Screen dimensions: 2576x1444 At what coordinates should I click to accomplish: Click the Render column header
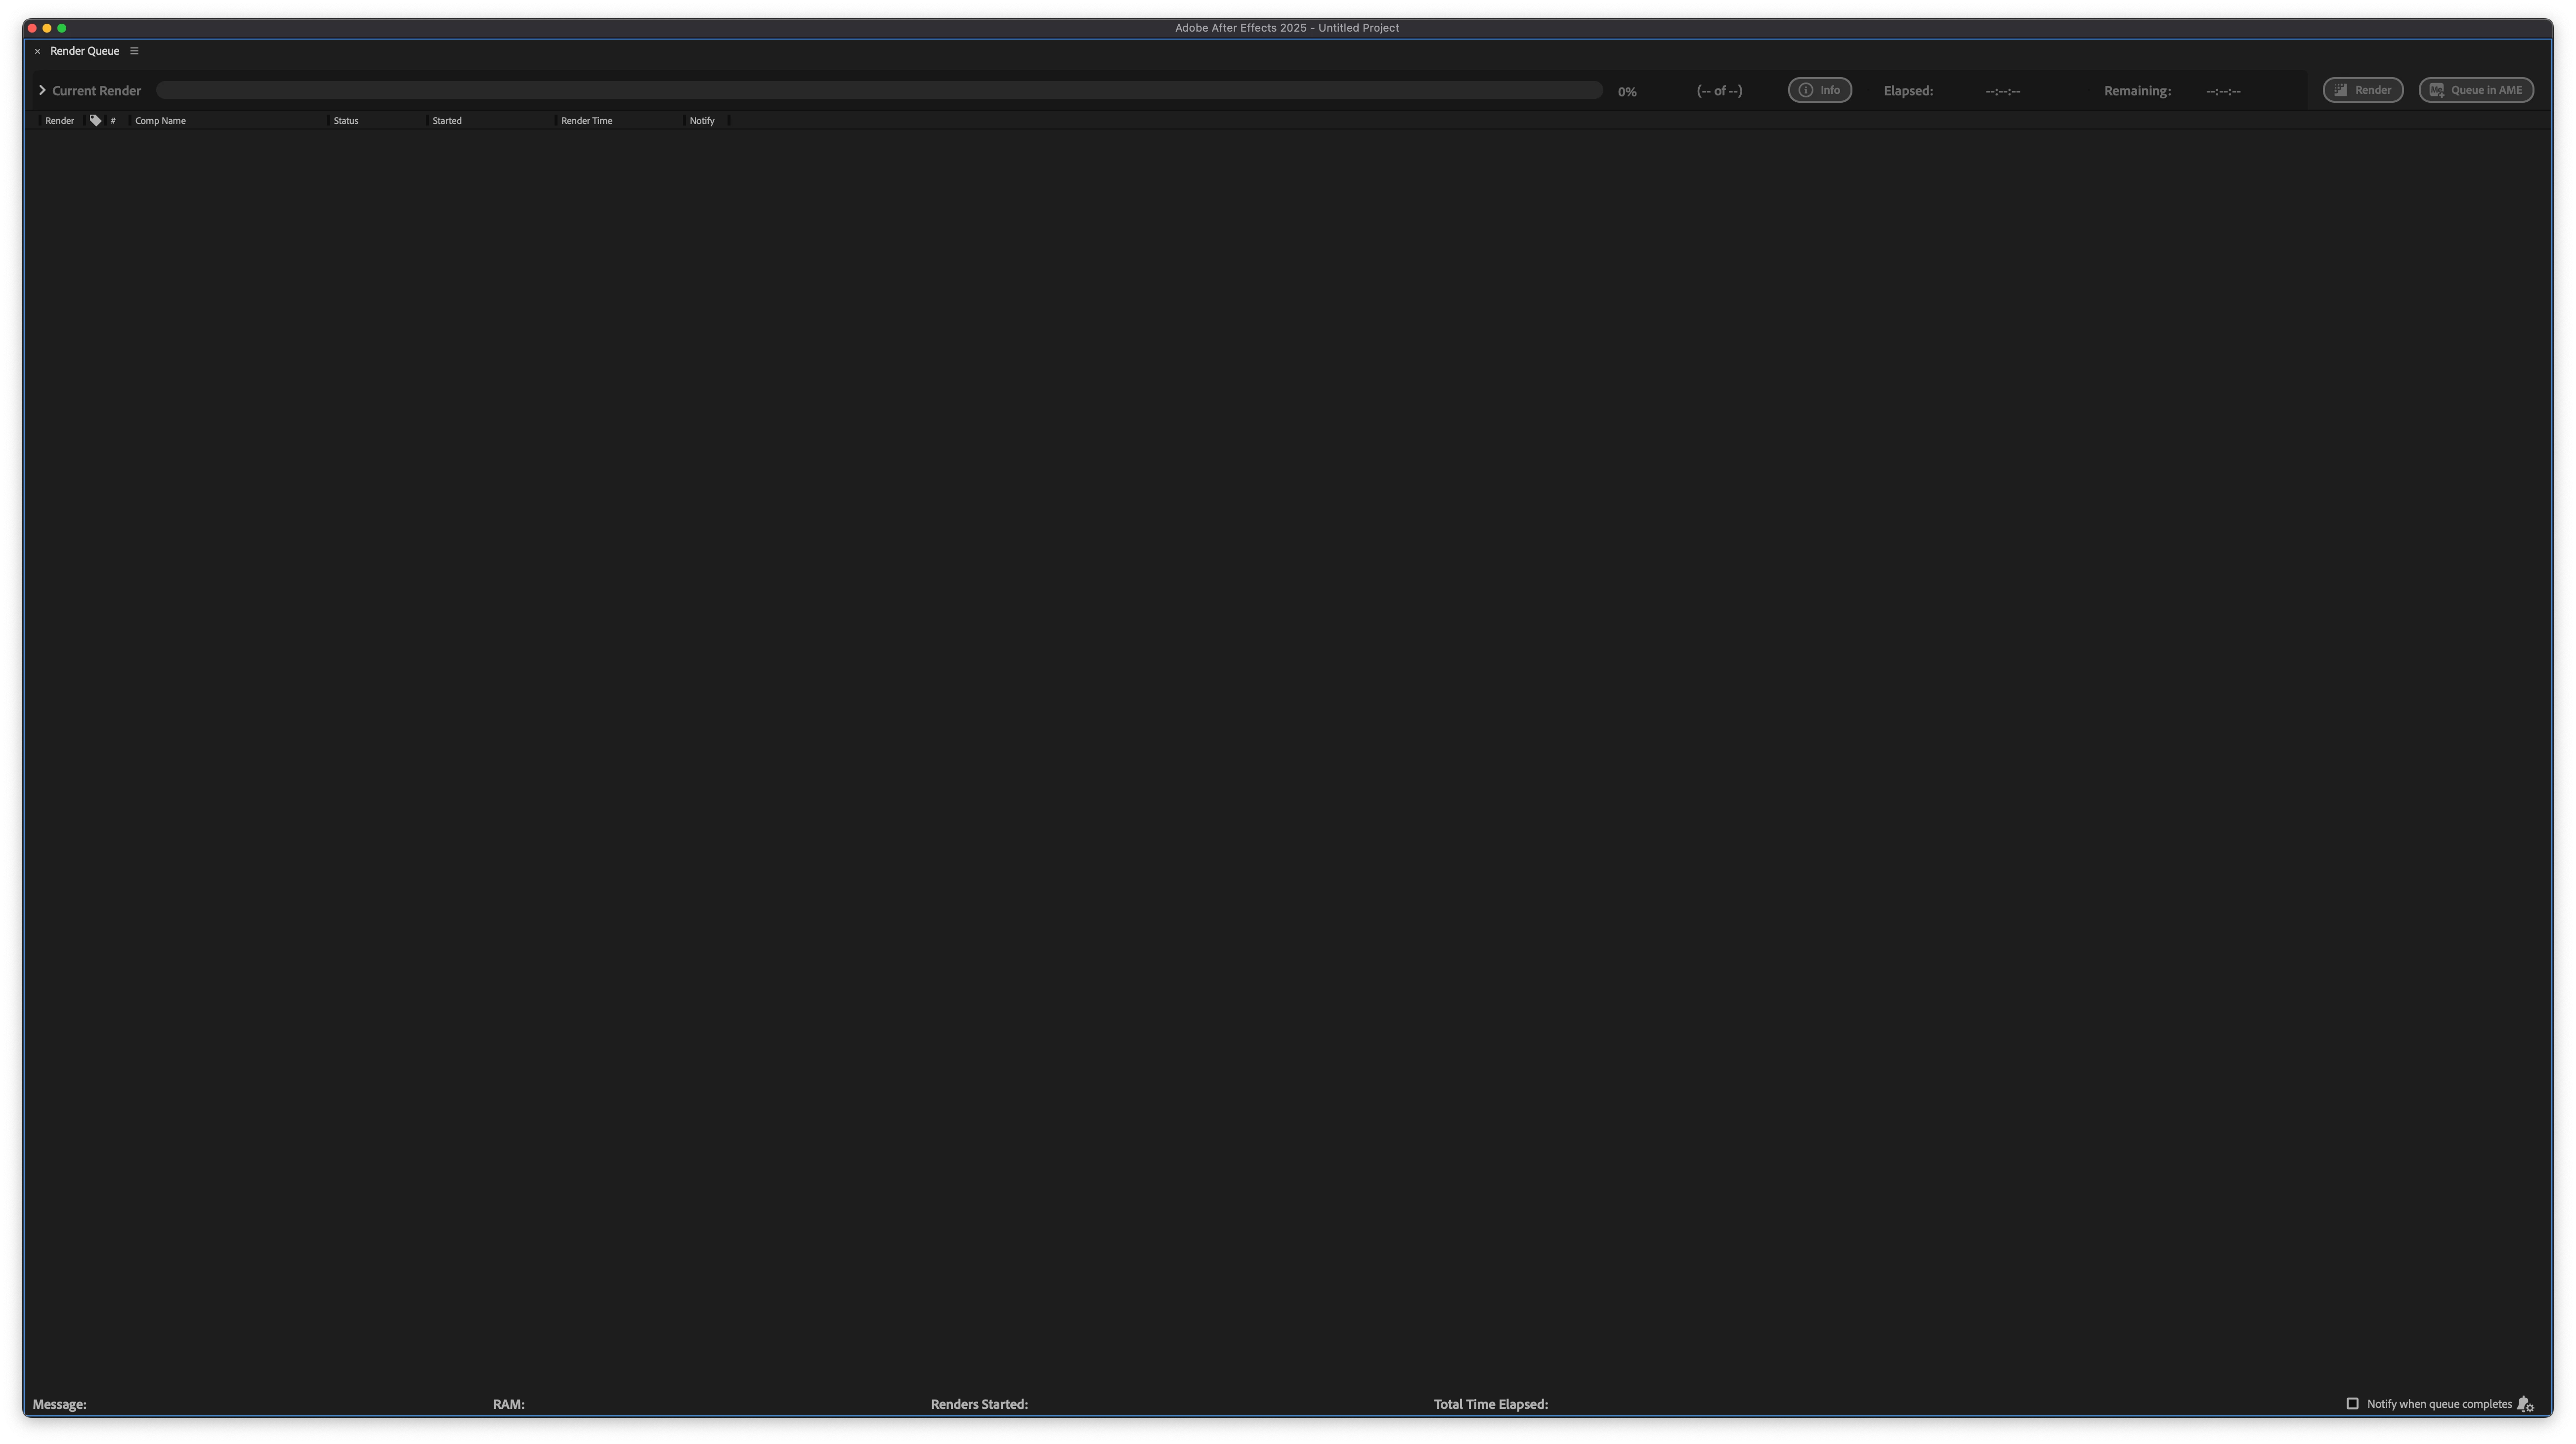[59, 121]
